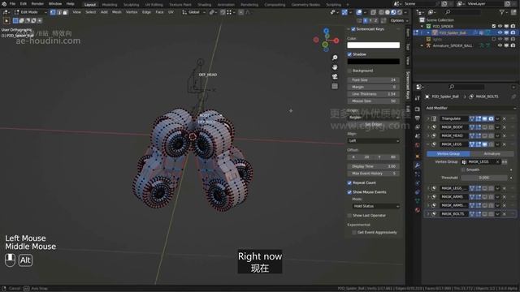Click the Display Time value field
520x292 pixels.
click(x=374, y=166)
